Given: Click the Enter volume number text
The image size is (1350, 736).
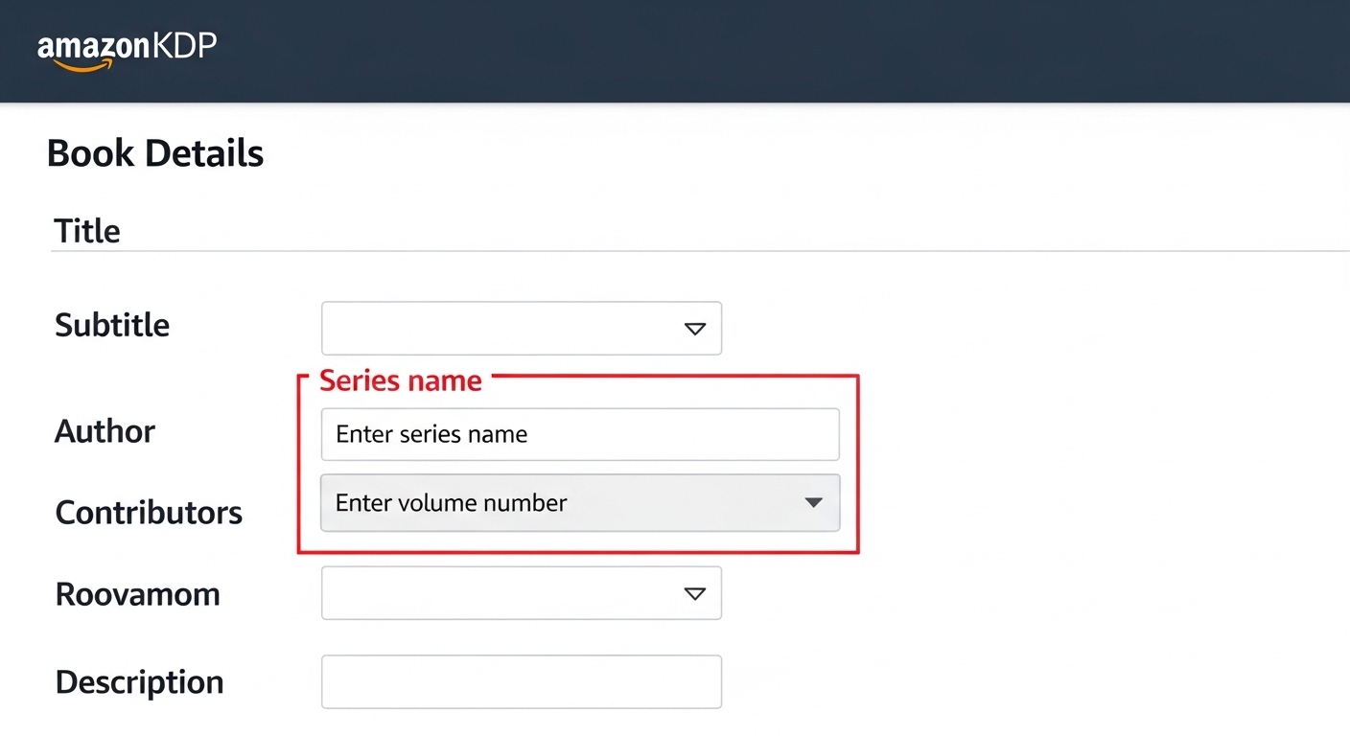Looking at the screenshot, I should tap(451, 502).
